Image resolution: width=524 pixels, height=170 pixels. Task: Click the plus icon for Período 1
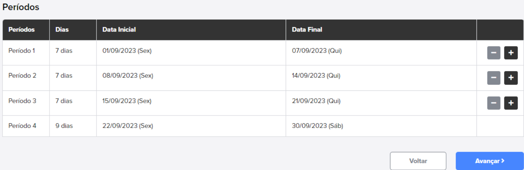(511, 53)
